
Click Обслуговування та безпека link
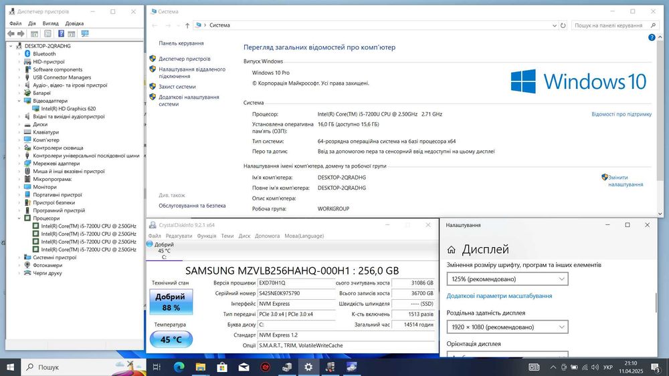click(192, 206)
